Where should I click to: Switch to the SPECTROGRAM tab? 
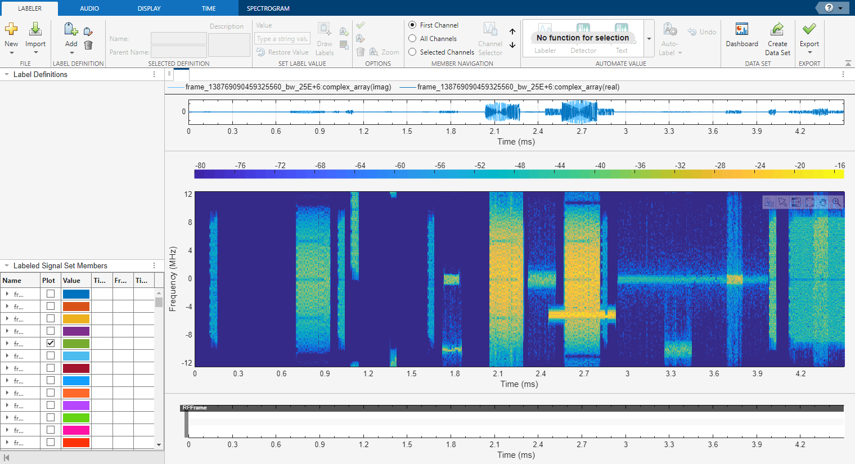(x=267, y=8)
